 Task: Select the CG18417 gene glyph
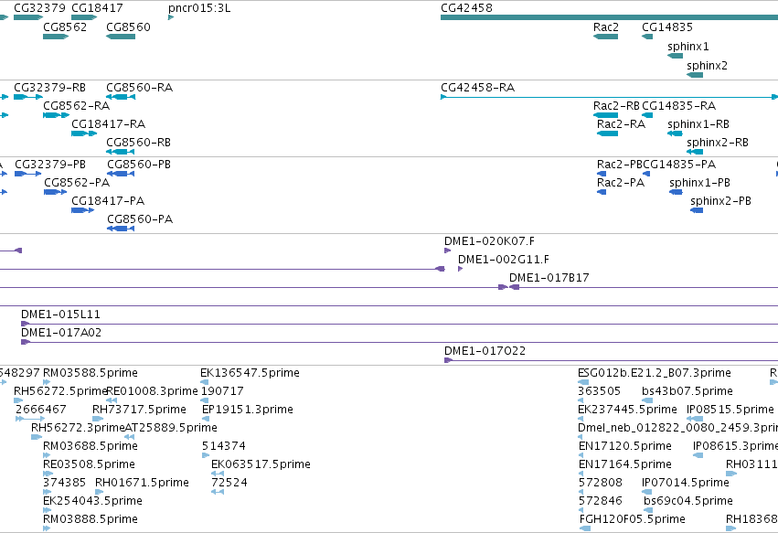(x=84, y=17)
